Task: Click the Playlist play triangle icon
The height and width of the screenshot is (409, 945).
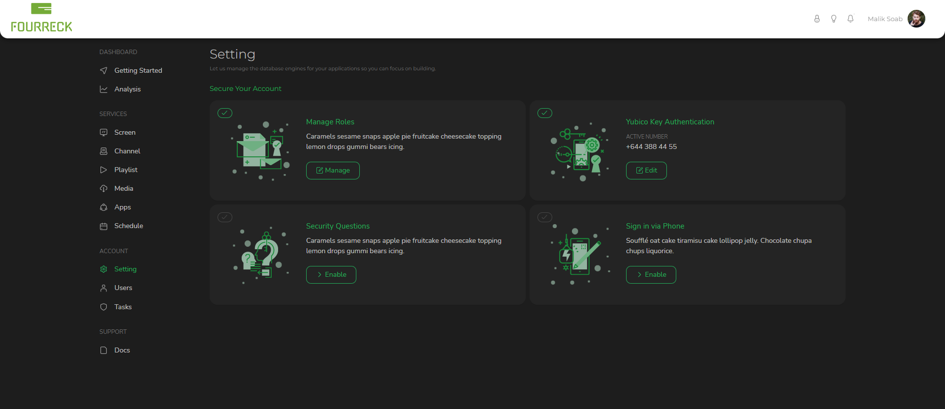Action: click(103, 170)
